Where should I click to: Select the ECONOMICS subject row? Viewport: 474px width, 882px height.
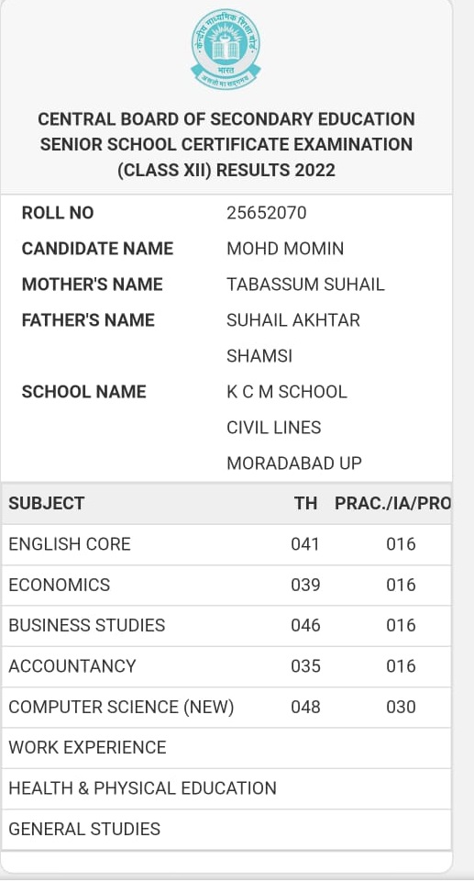[x=226, y=585]
